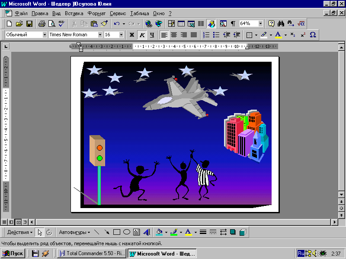Print the document
The height and width of the screenshot is (259, 346).
[42, 24]
